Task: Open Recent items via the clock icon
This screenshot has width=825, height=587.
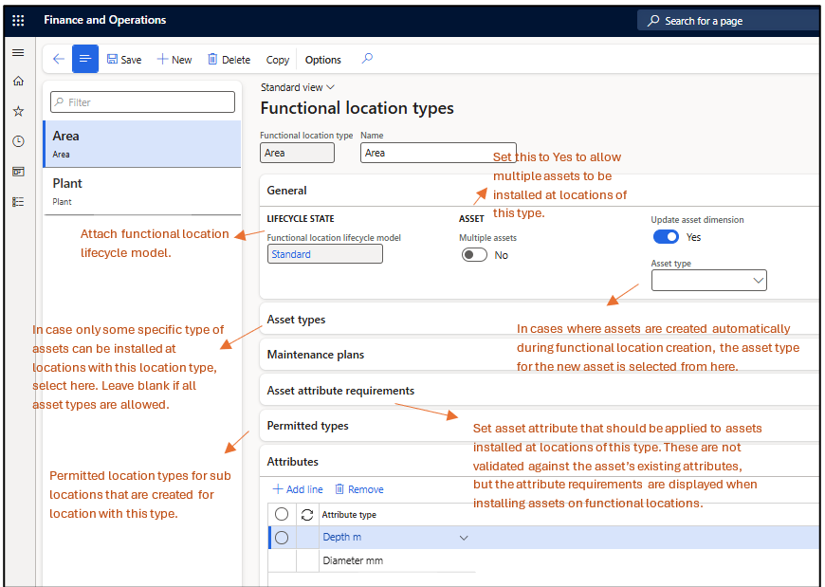Action: coord(17,140)
